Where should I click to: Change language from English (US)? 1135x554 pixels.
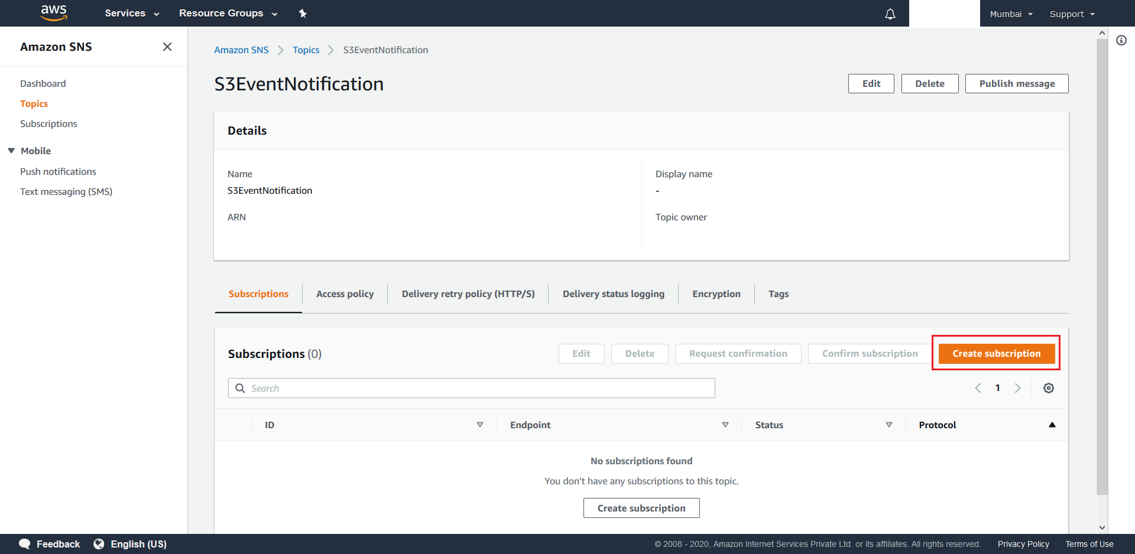pyautogui.click(x=138, y=544)
